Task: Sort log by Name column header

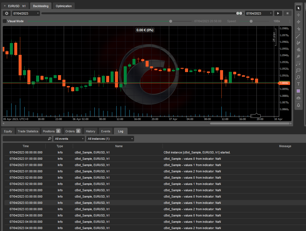Action: click(119, 146)
